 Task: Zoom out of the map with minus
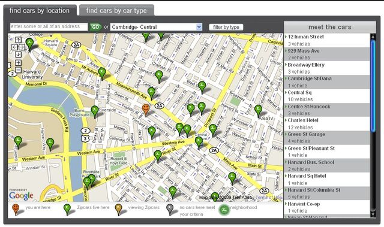click(x=19, y=70)
